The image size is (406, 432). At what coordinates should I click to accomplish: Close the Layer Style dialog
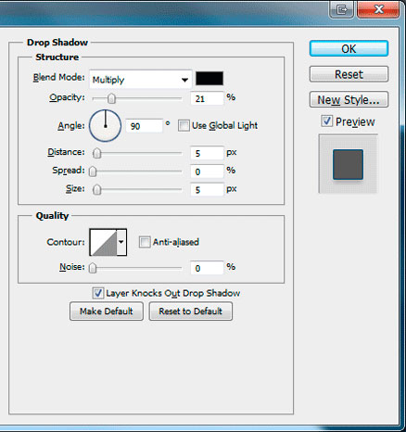(x=378, y=9)
